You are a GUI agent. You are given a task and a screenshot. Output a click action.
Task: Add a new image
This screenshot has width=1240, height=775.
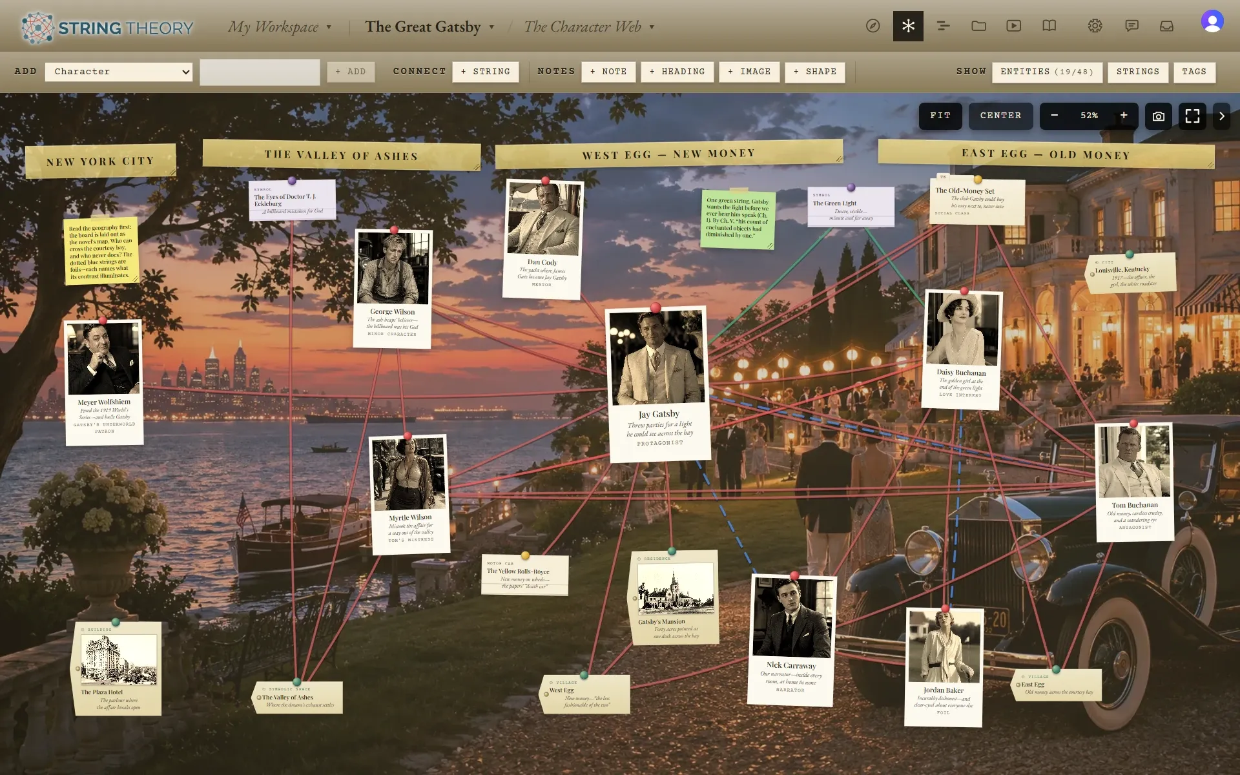pos(749,72)
